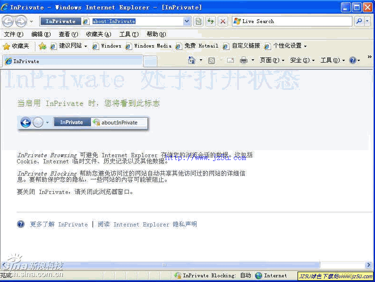The width and height of the screenshot is (375, 282).
Task: Click the New Tab blank tab button
Action: tap(151, 62)
